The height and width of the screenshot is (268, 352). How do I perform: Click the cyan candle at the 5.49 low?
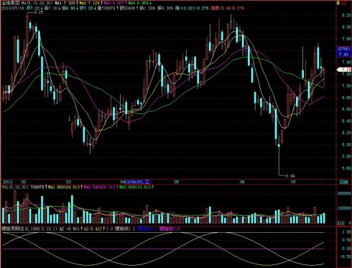[279, 145]
